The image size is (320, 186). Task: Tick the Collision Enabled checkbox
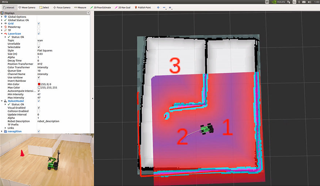tap(39, 111)
